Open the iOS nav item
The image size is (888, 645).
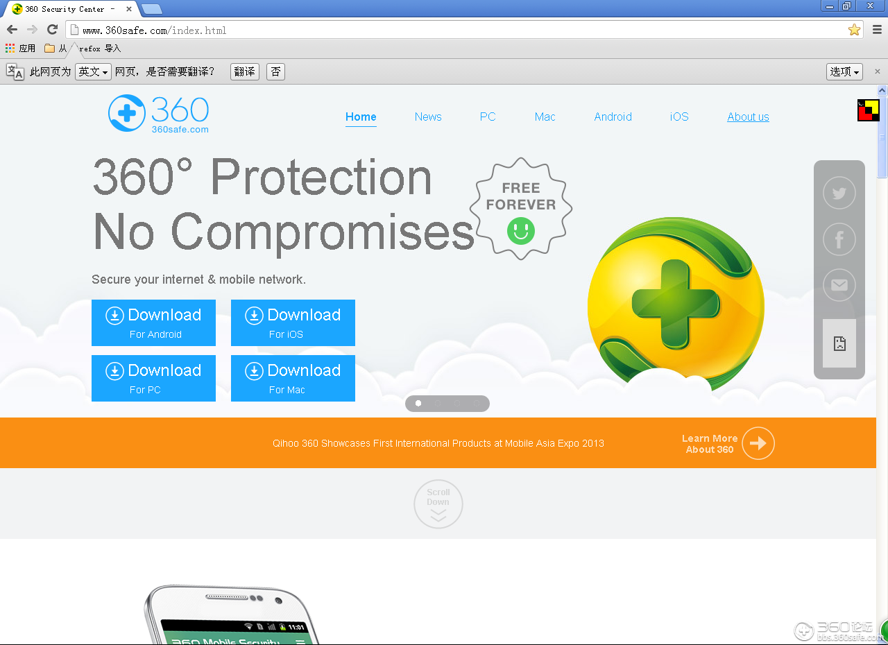pyautogui.click(x=679, y=117)
